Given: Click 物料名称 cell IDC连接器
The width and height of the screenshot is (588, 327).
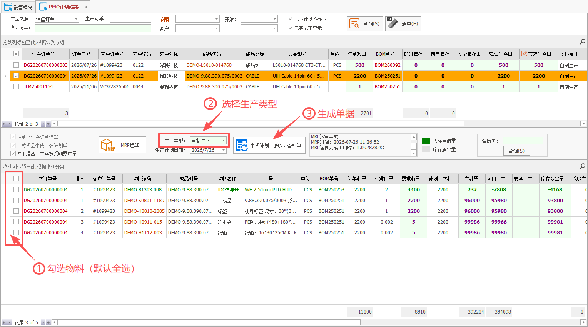Looking at the screenshot, I should [229, 189].
